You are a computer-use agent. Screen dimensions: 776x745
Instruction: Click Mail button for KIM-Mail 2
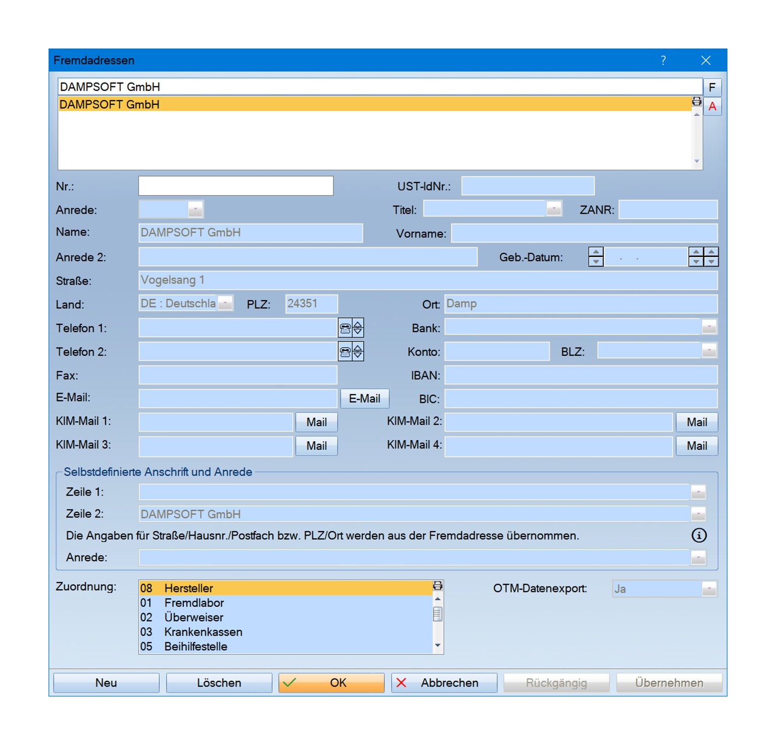pos(697,422)
